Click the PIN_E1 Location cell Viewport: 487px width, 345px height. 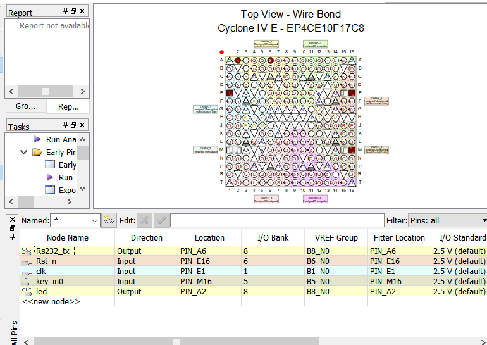(x=209, y=272)
